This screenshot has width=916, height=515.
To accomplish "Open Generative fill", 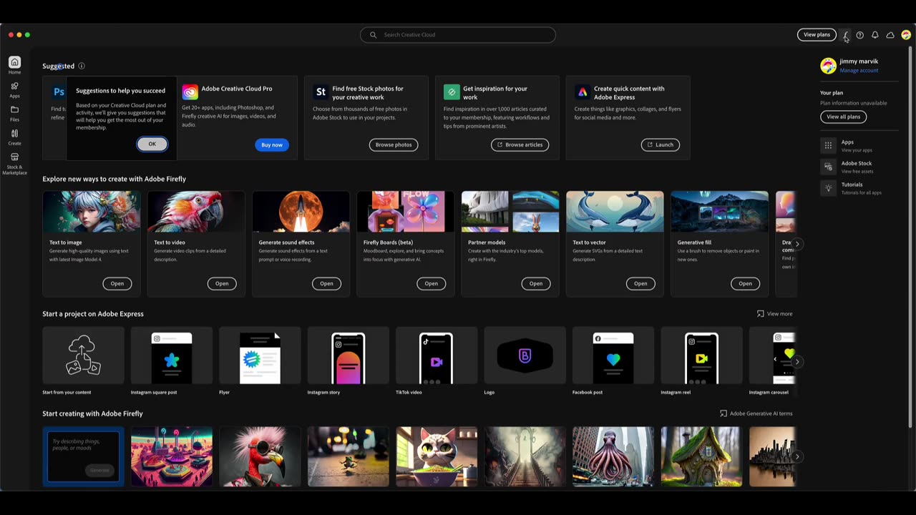I will pyautogui.click(x=745, y=283).
